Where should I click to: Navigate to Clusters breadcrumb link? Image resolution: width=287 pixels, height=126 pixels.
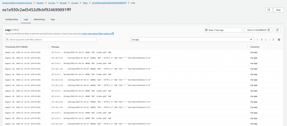(40, 3)
